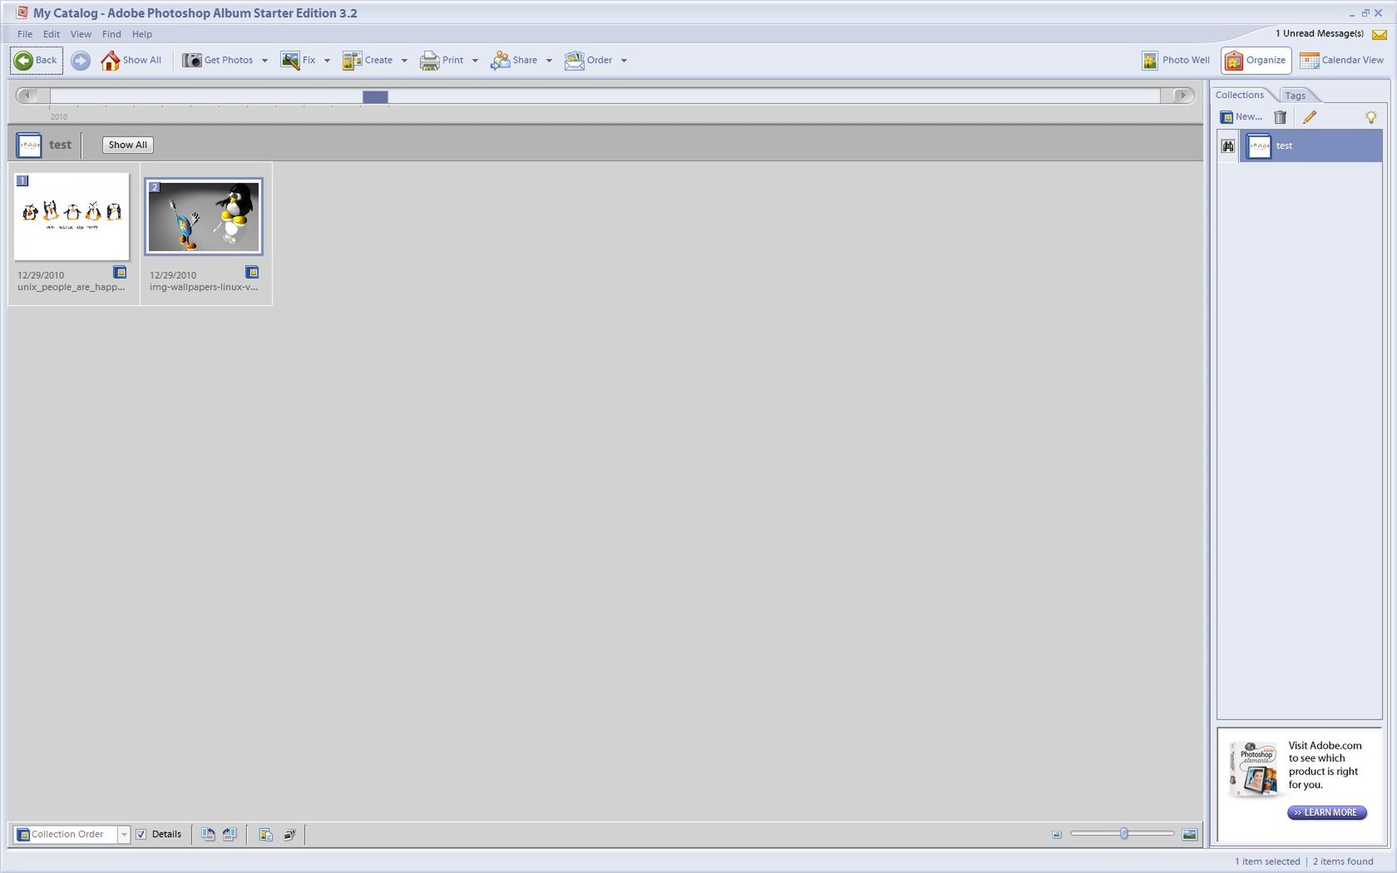
Task: Open the Help menu
Action: (x=142, y=34)
